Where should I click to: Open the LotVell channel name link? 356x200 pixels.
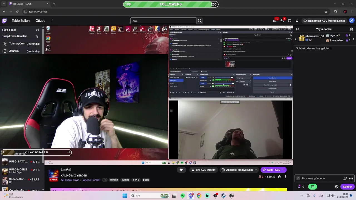click(66, 170)
